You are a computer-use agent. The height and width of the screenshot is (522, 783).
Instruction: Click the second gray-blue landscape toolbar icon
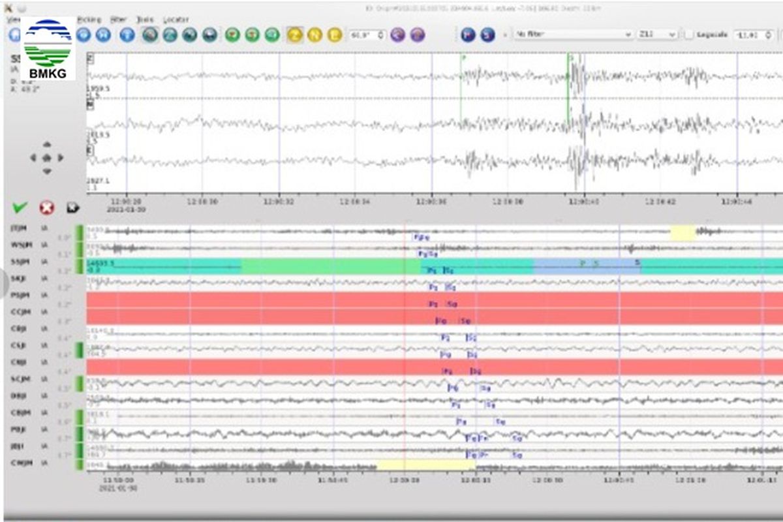tap(170, 35)
